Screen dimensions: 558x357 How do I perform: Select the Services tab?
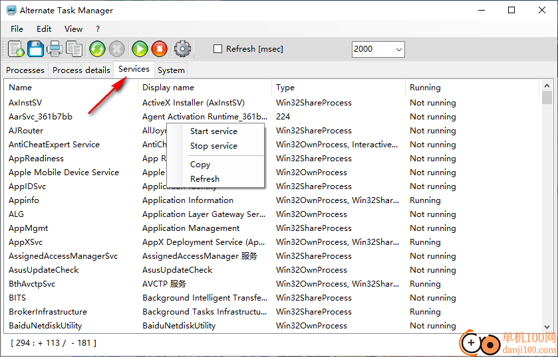134,69
